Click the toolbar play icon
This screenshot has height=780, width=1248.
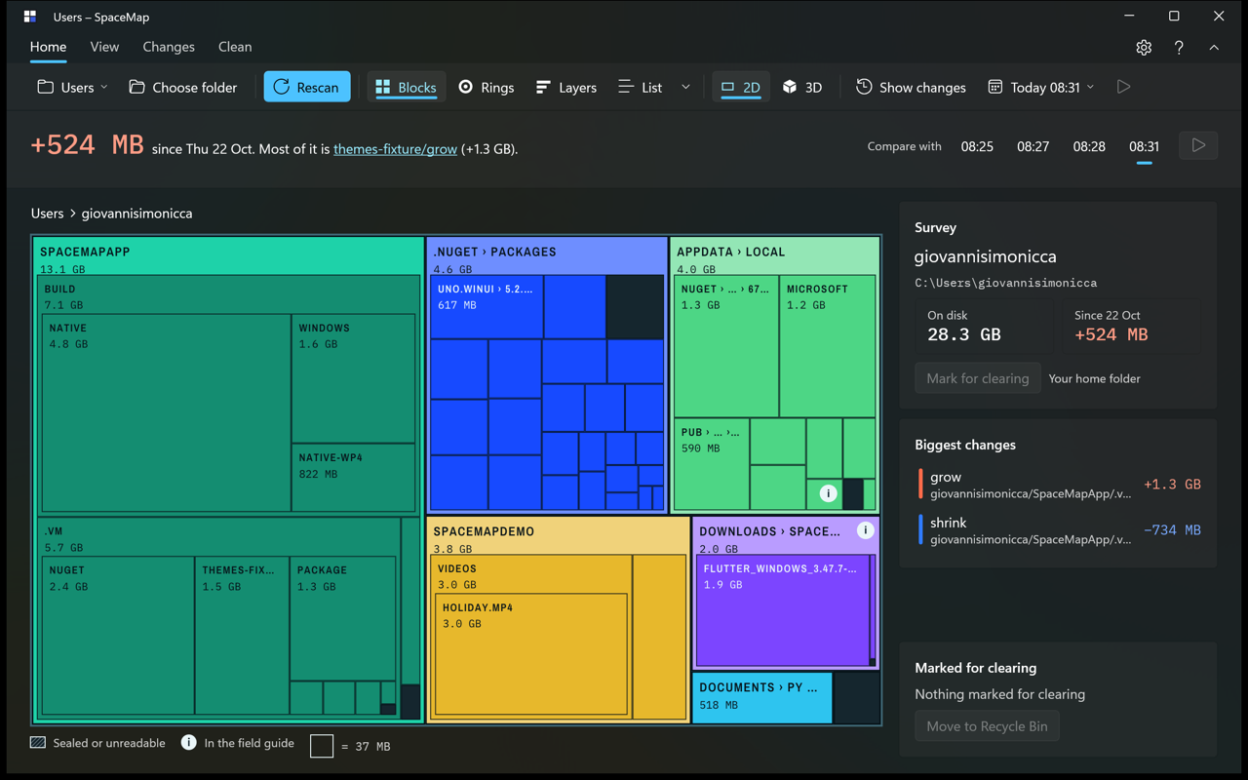click(1123, 87)
